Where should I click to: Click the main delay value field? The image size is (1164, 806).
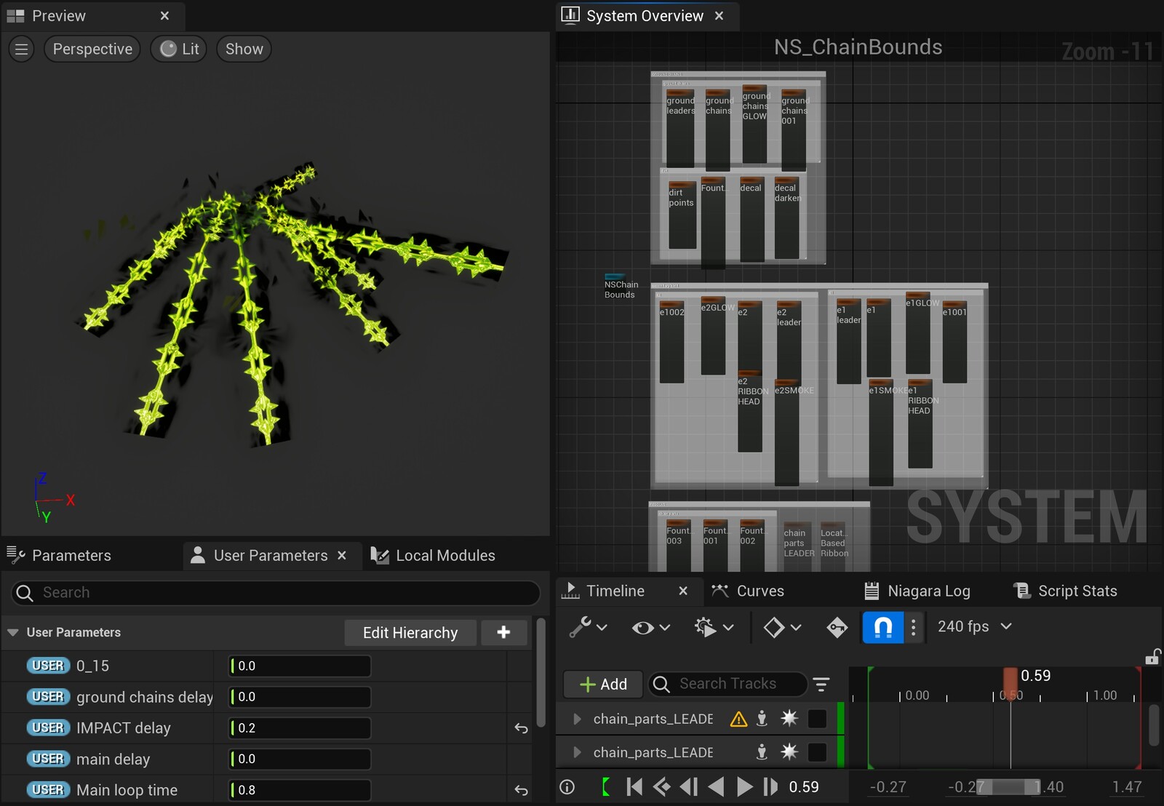300,759
